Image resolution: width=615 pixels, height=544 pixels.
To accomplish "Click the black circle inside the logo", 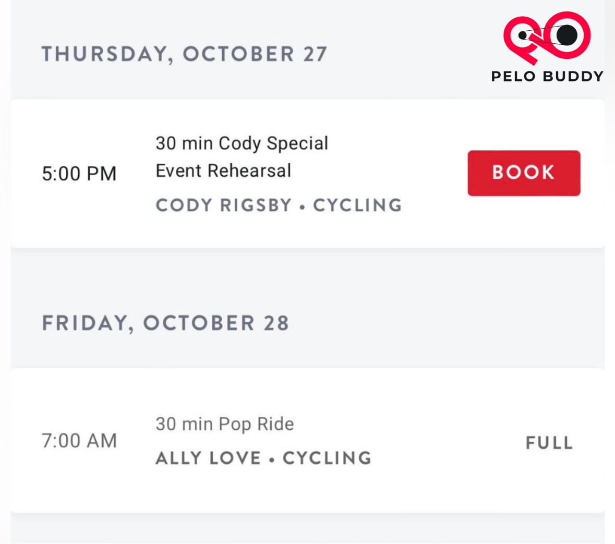I will pyautogui.click(x=567, y=35).
